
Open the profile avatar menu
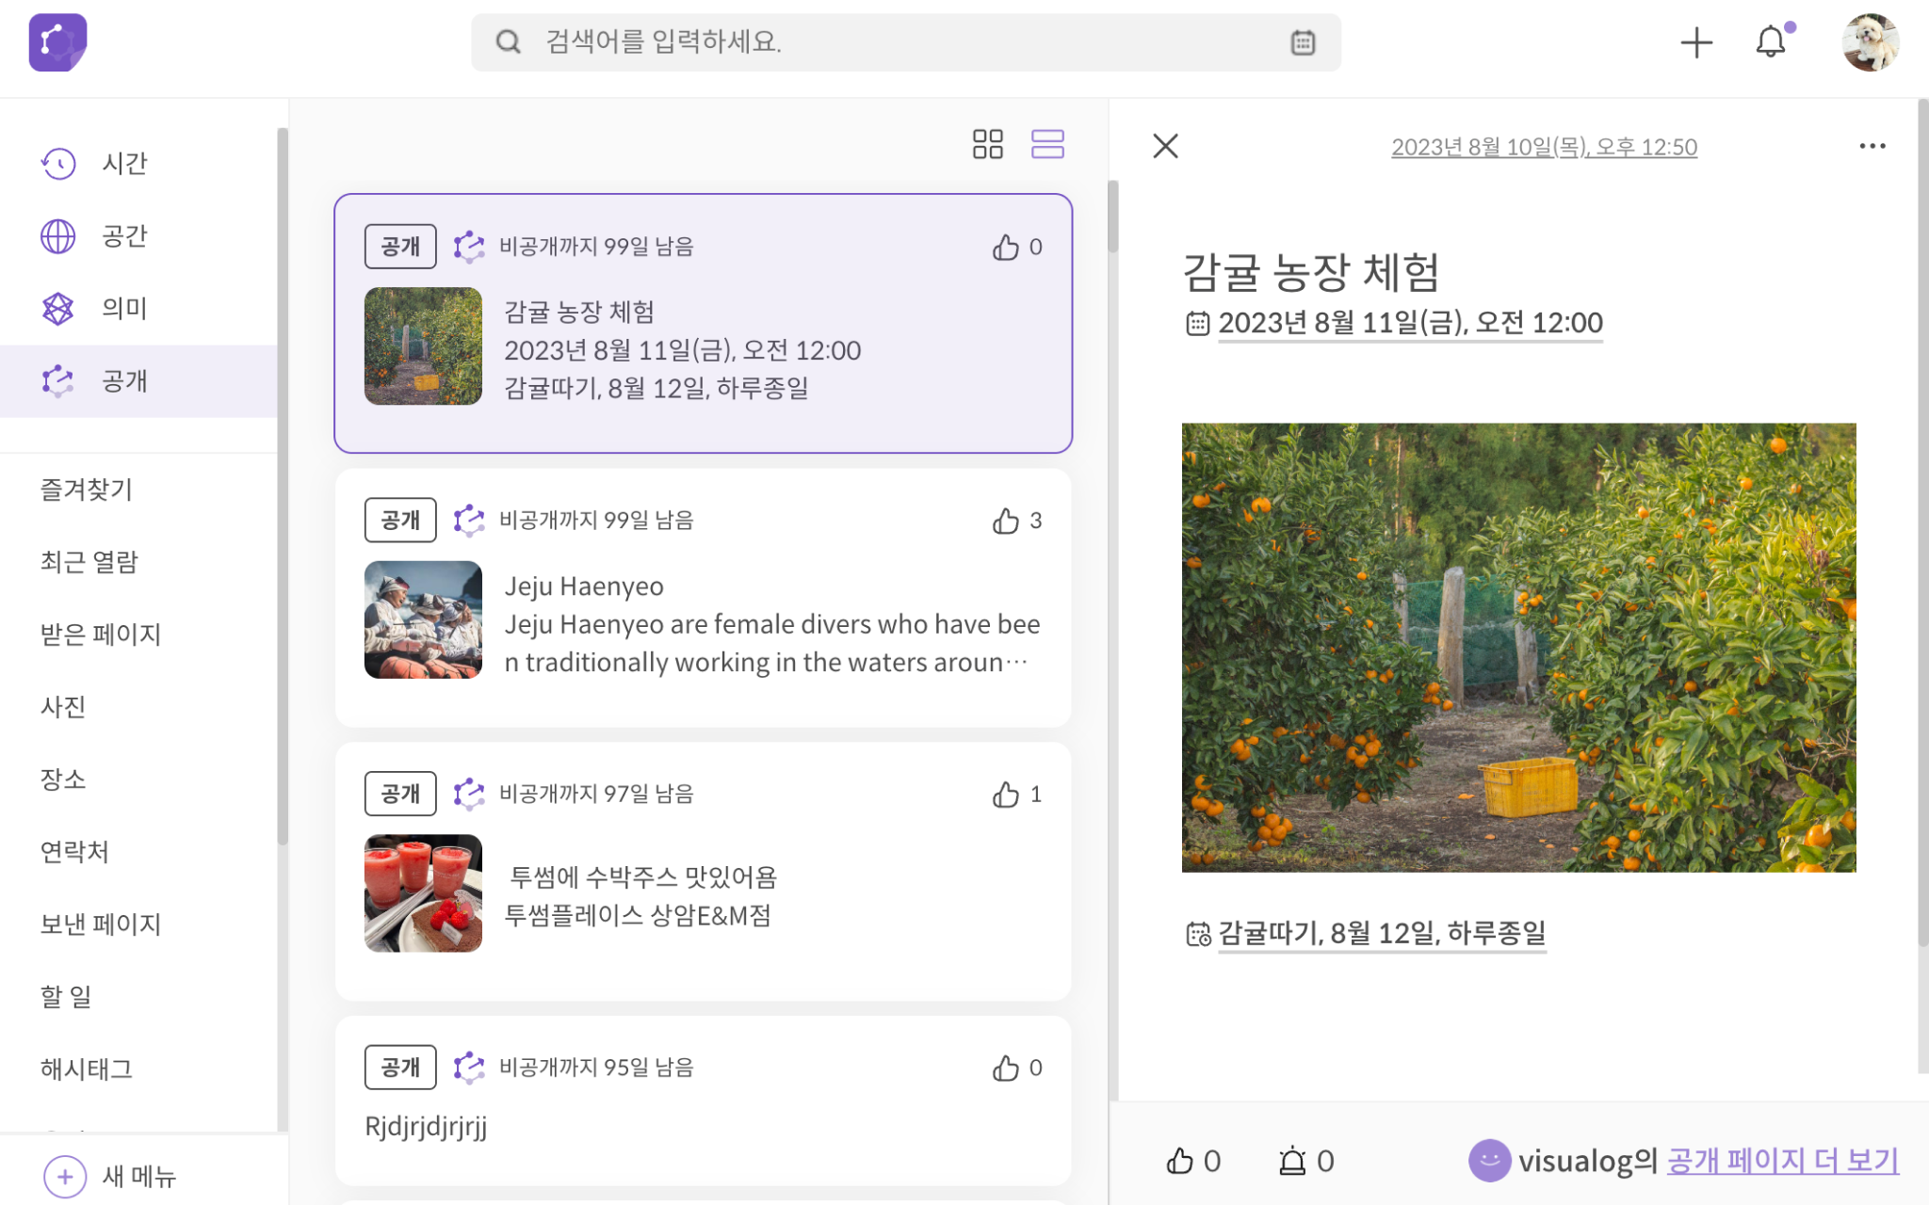1871,42
